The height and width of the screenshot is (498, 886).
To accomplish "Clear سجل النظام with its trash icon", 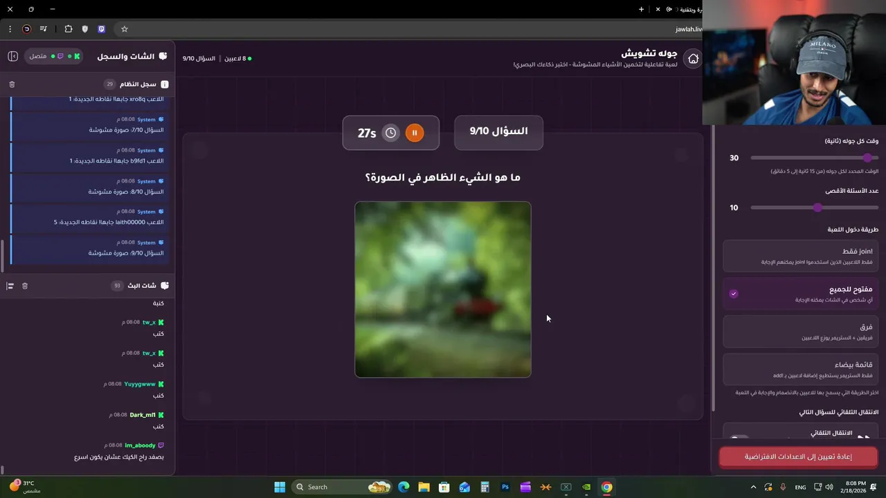I will pos(12,84).
